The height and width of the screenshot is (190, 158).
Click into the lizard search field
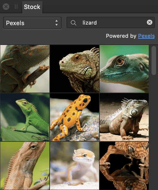point(111,22)
